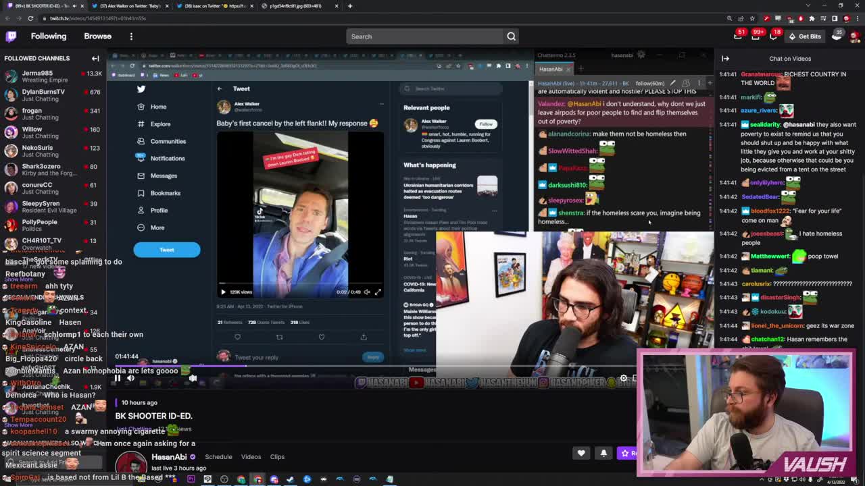Open Discord from the Windows taskbar
Screen dimensions: 865x486
pos(274,479)
